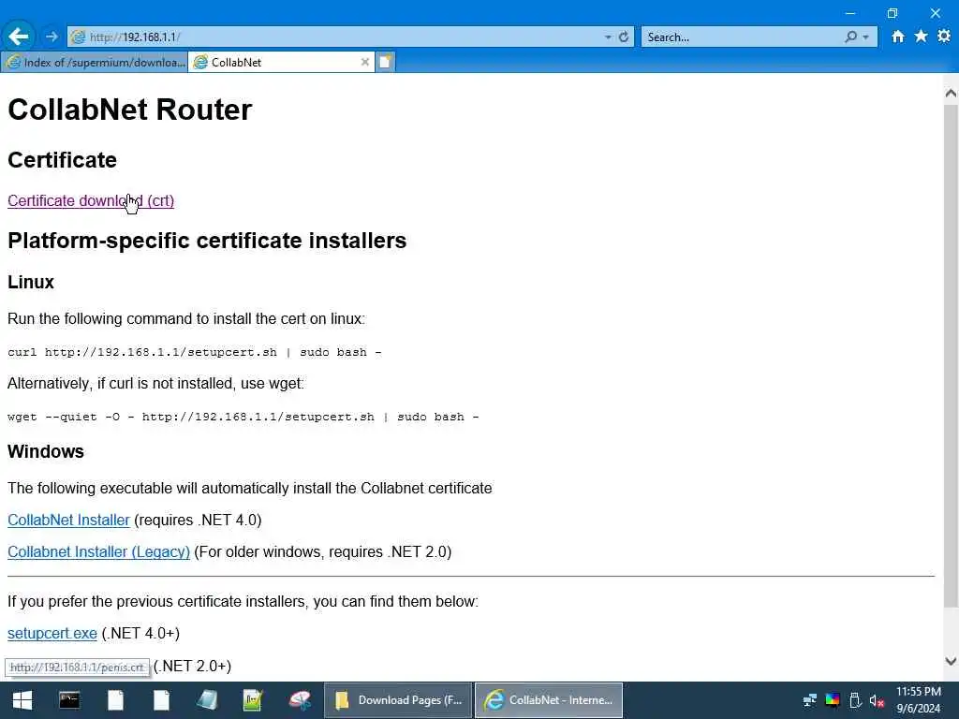Click the vertical scrollbar thumb
Viewport: 959px width, 719px height.
951,356
